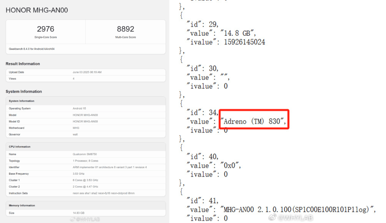Click the JSON line "id": 30
This screenshot has height=223, width=386.
pos(202,68)
